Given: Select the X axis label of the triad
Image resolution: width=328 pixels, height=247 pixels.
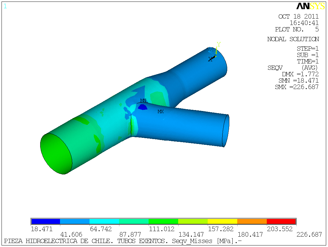Looking at the screenshot, I should point(210,59).
